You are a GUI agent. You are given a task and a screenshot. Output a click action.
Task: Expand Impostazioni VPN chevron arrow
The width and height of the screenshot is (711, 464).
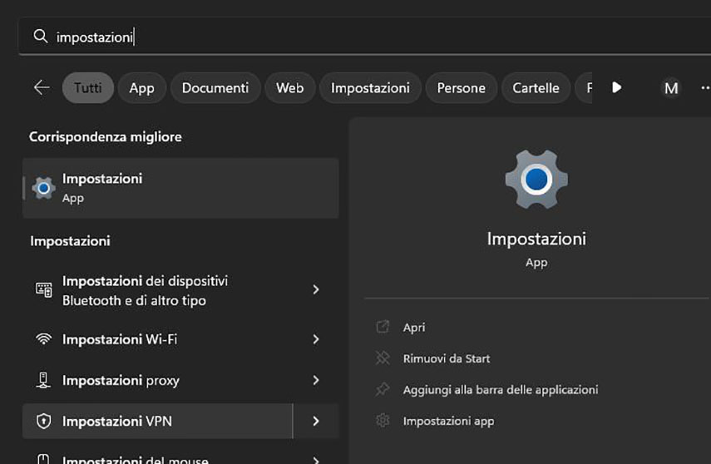(316, 422)
